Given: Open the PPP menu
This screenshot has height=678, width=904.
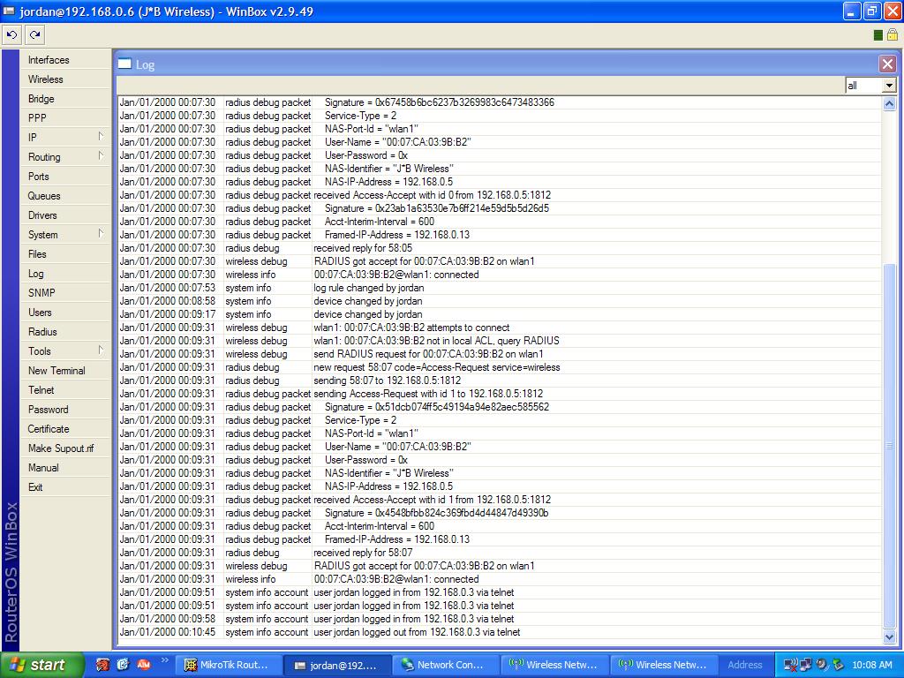Looking at the screenshot, I should coord(65,118).
